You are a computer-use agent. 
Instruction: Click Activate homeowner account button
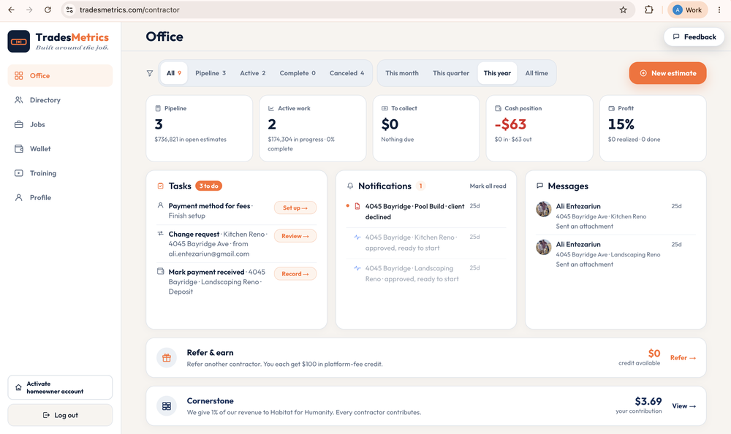pos(60,387)
